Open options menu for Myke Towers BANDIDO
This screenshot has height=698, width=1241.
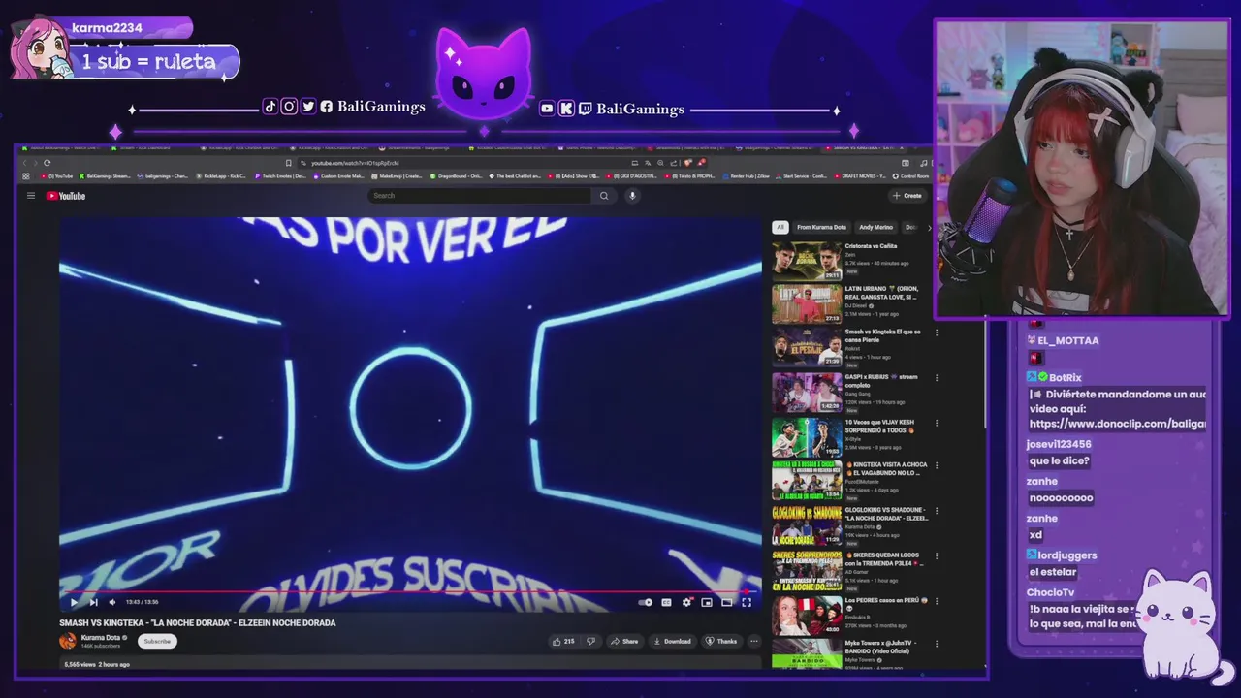pyautogui.click(x=937, y=644)
